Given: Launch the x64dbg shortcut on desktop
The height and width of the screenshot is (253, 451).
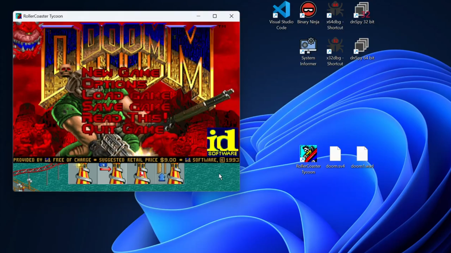Looking at the screenshot, I should coord(335,15).
